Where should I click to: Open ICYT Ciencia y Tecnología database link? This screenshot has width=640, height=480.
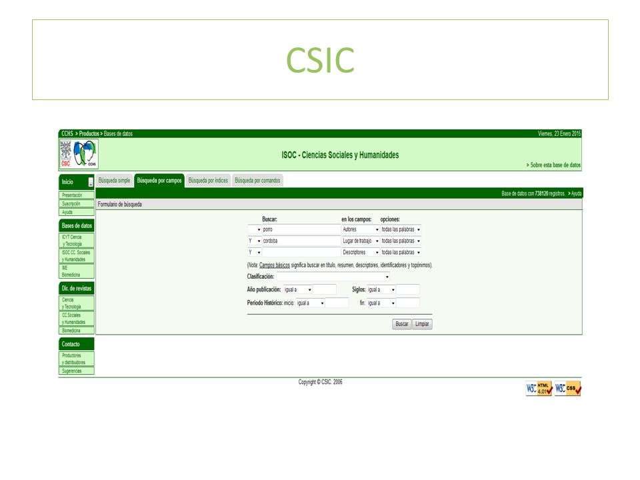tap(76, 241)
